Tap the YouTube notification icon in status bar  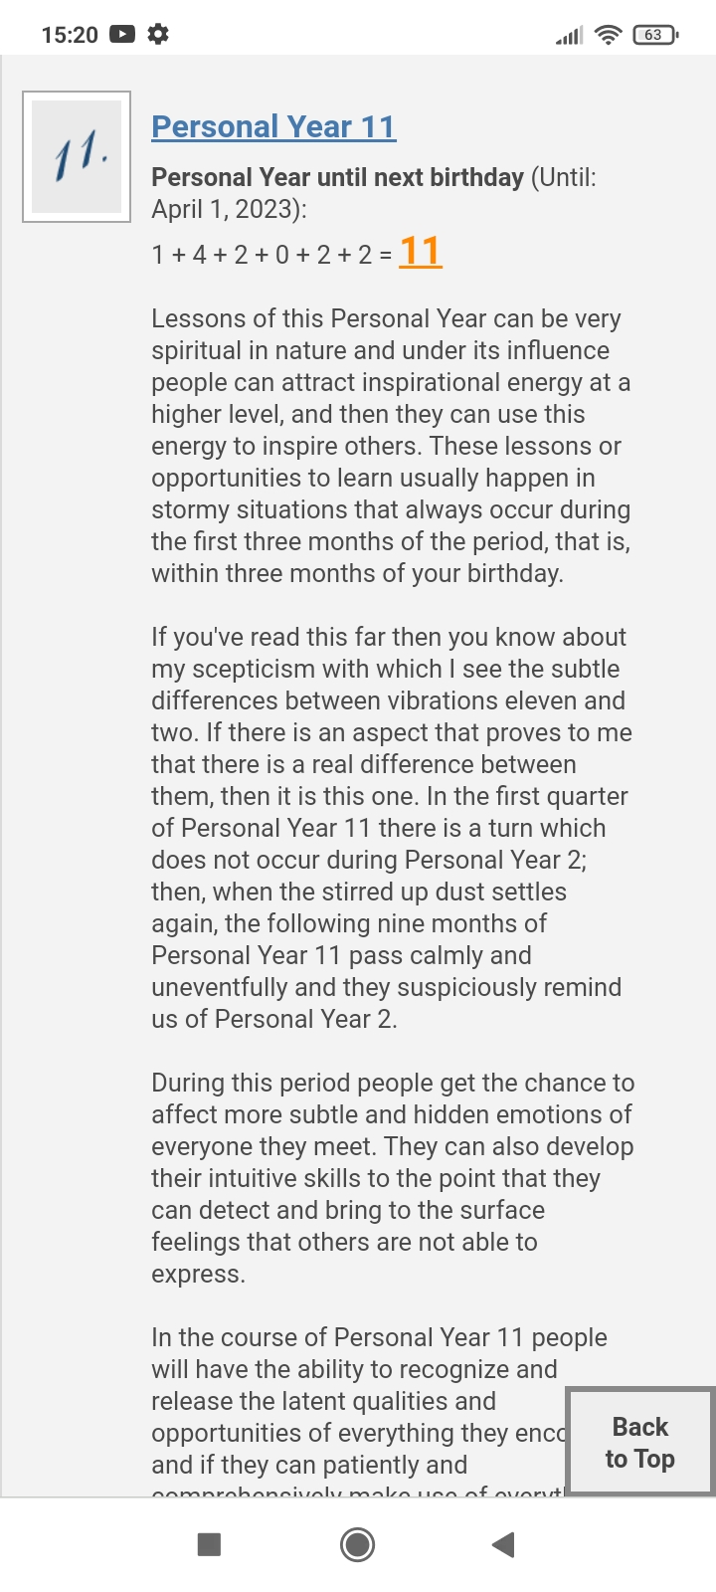[x=121, y=34]
